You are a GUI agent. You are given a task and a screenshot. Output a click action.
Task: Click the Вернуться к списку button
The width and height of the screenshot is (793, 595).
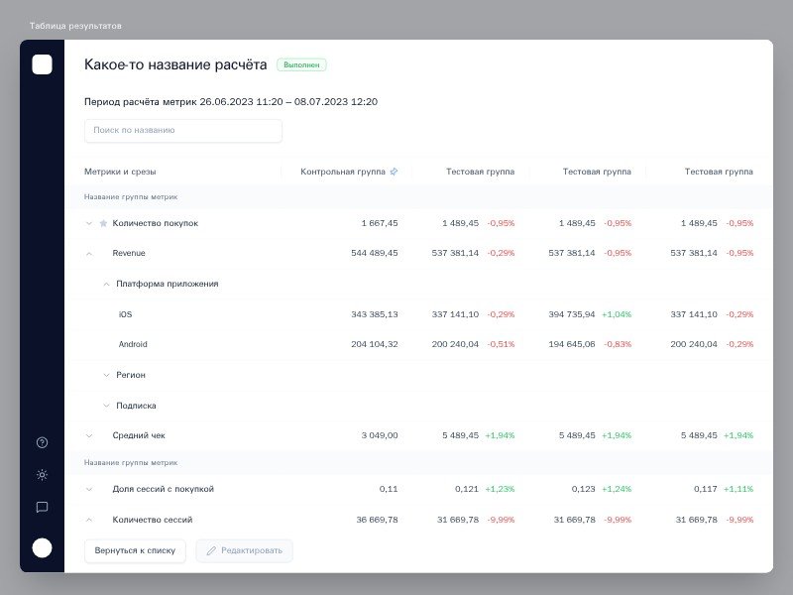pyautogui.click(x=135, y=550)
